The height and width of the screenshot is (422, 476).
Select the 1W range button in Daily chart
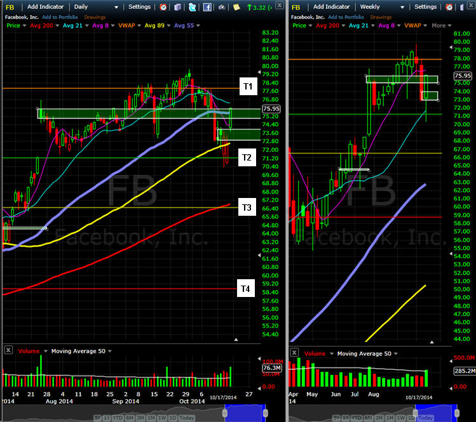(x=162, y=418)
